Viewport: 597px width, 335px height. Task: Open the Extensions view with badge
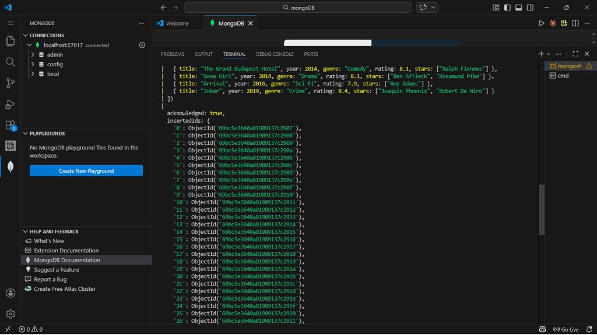[x=10, y=125]
